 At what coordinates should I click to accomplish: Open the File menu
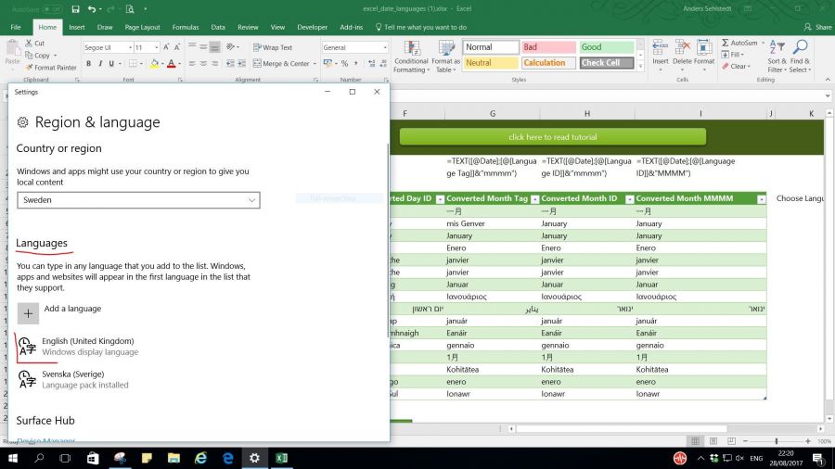[16, 27]
